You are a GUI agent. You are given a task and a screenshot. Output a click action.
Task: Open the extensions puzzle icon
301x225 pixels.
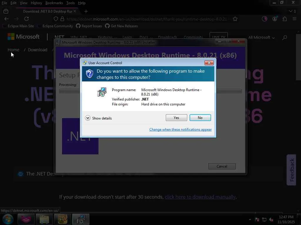pyautogui.click(x=285, y=19)
